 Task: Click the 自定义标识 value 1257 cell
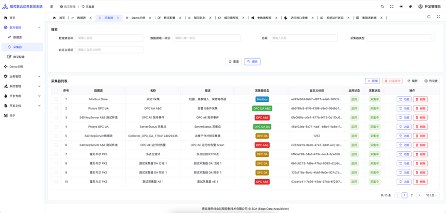(317, 136)
